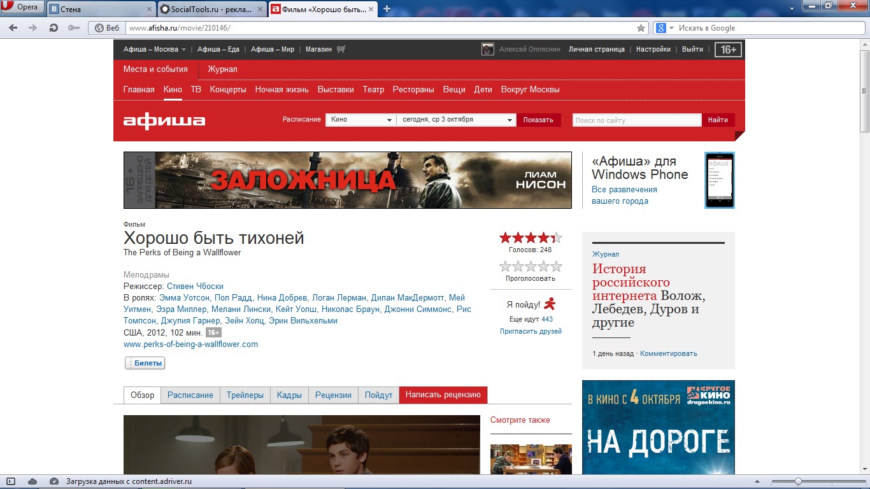Viewport: 870px width, 489px height.
Task: Open the user avatar of Алексей Оляпснин
Action: pos(488,49)
